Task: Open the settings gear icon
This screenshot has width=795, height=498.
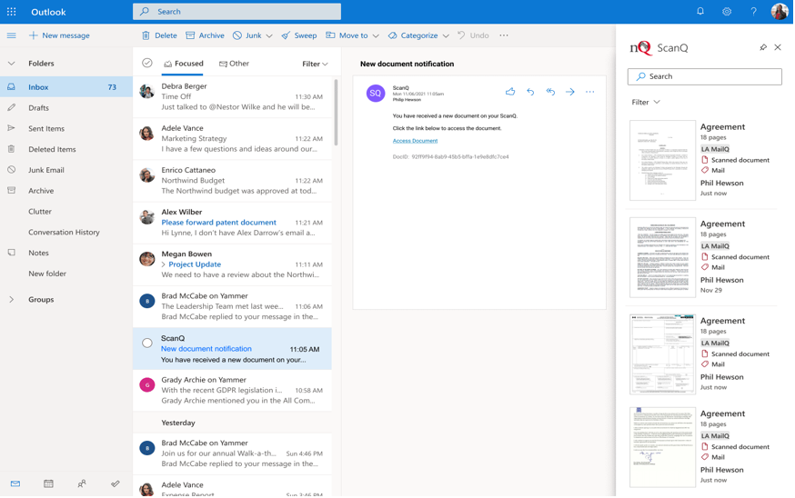Action: coord(728,12)
